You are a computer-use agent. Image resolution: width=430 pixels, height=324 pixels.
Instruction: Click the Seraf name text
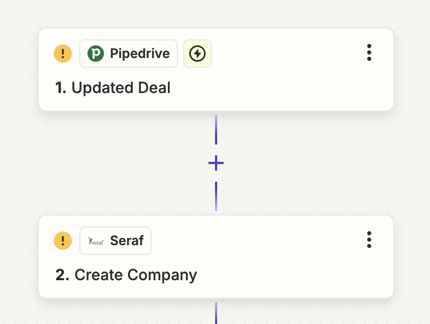click(x=127, y=241)
